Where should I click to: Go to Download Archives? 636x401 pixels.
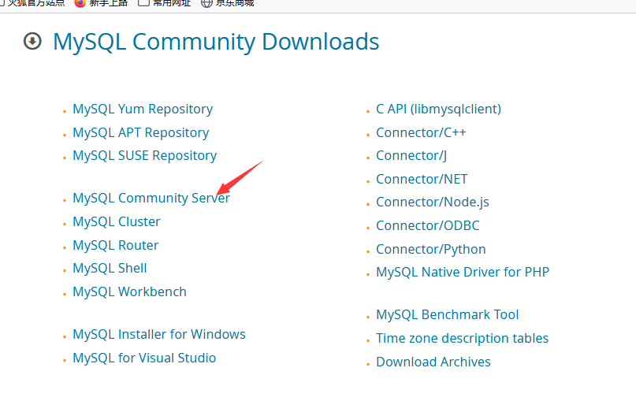pyautogui.click(x=433, y=362)
